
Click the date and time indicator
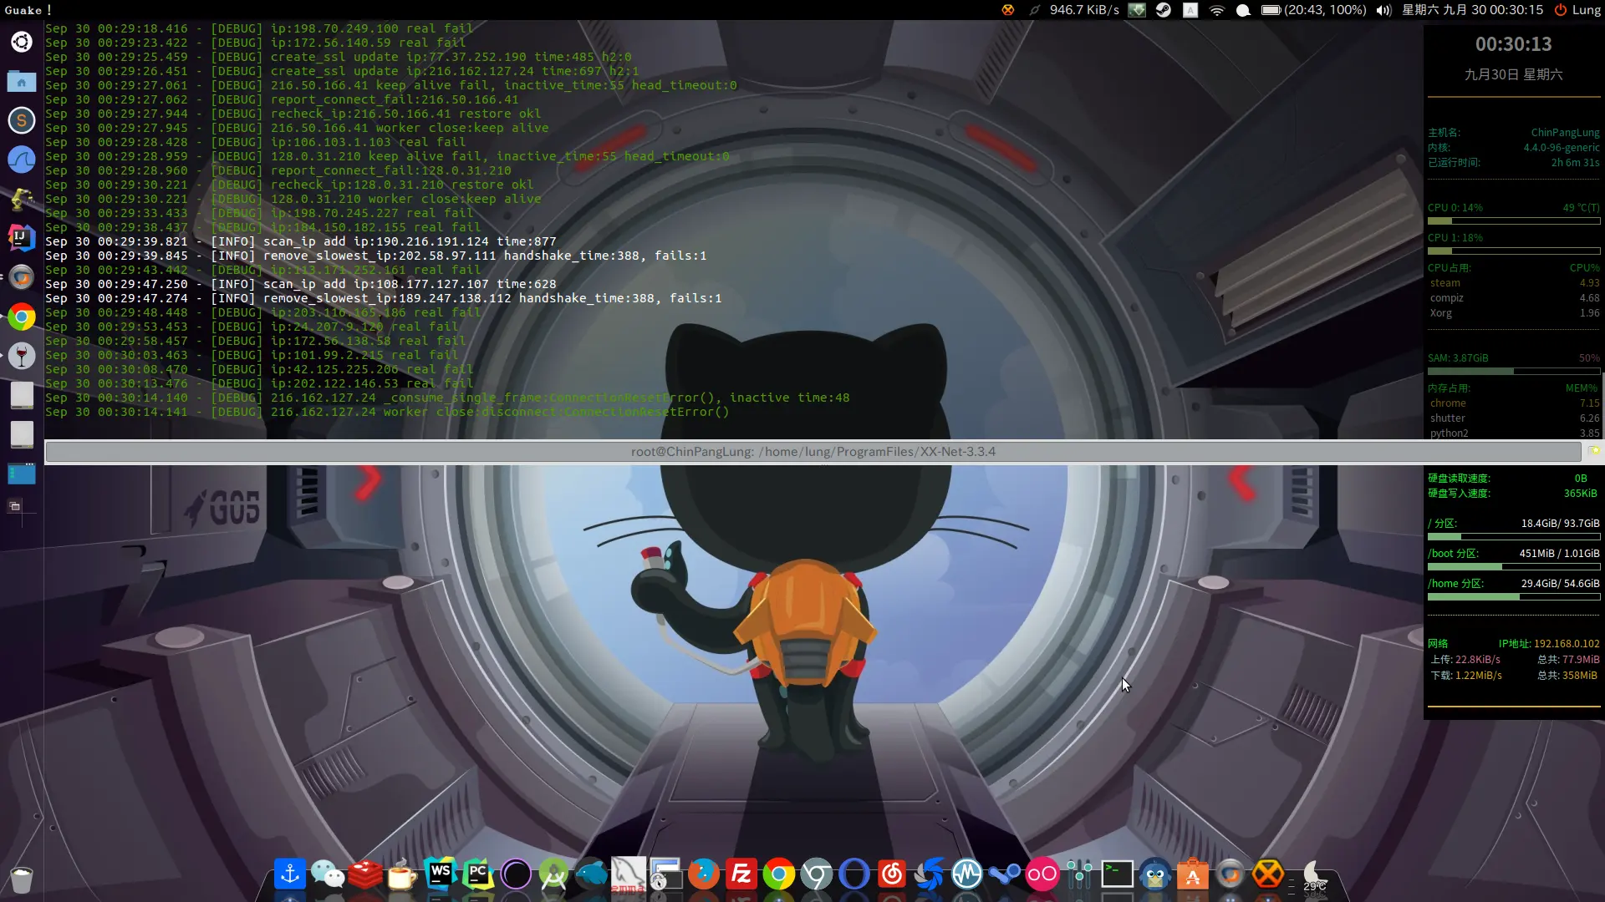click(x=1472, y=10)
